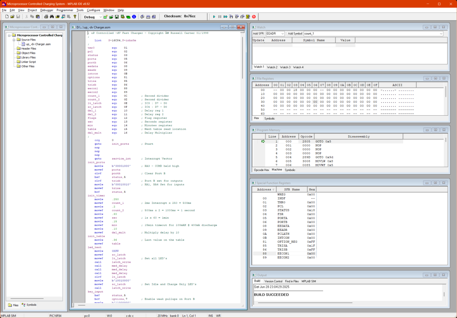Select the Library Files folder

[x=29, y=57]
